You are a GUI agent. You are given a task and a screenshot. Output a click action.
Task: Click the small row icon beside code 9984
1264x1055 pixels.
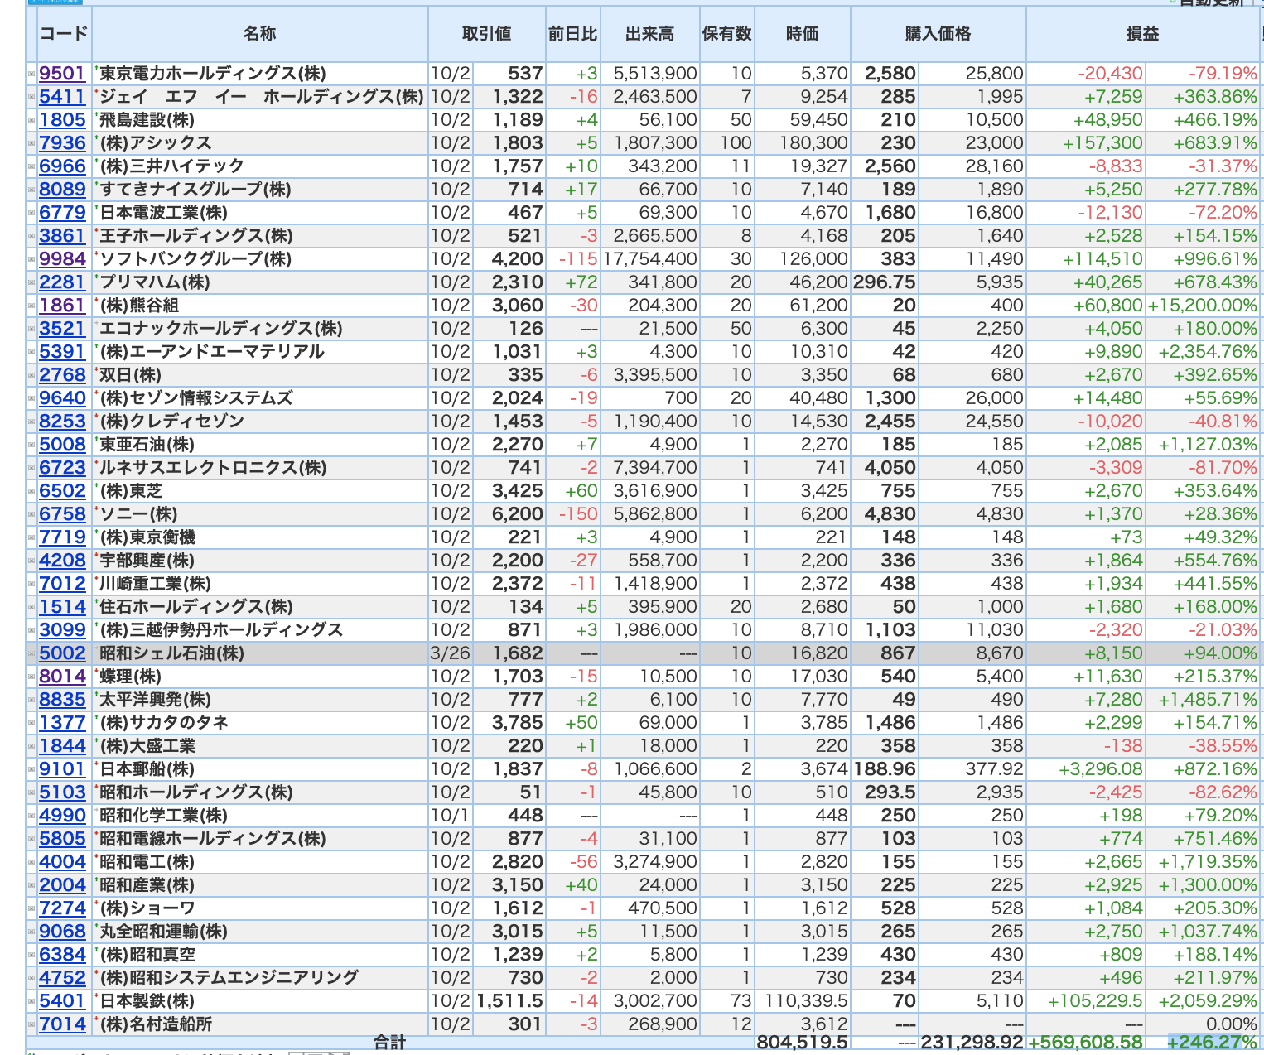click(x=31, y=259)
